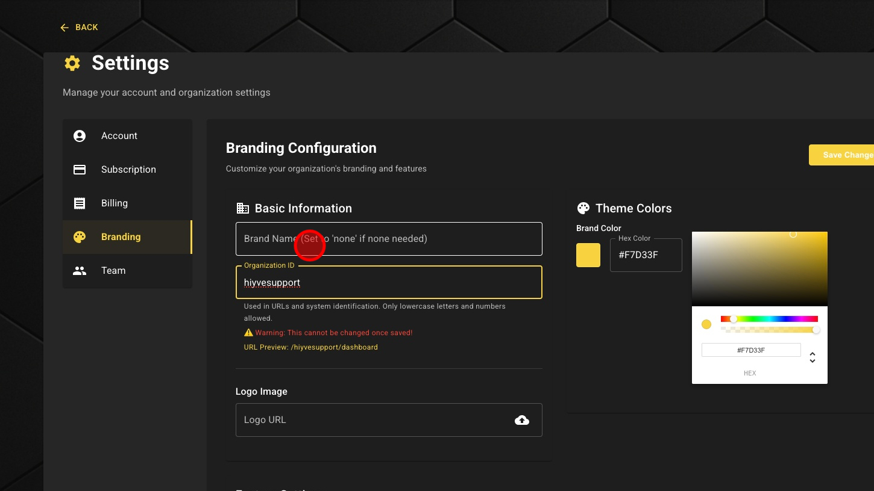The height and width of the screenshot is (491, 874).
Task: Click the rainbow hue slider bar
Action: pyautogui.click(x=769, y=319)
